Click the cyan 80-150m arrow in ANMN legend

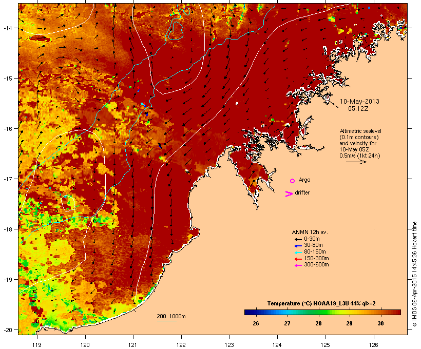(298, 253)
